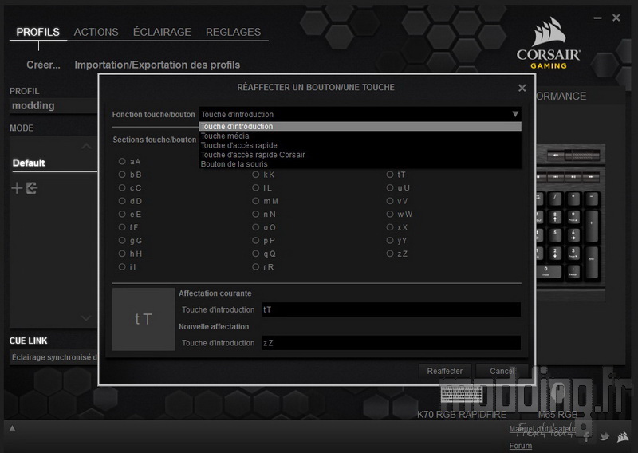638x453 pixels.
Task: Add a new mode with plus icon
Action: pyautogui.click(x=17, y=188)
